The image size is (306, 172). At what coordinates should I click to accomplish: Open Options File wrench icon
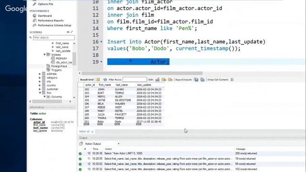[x=34, y=4]
